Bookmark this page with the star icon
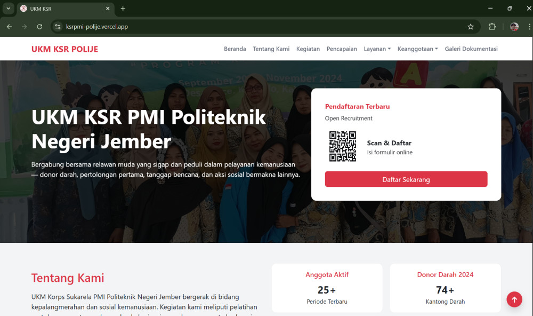 coord(471,27)
